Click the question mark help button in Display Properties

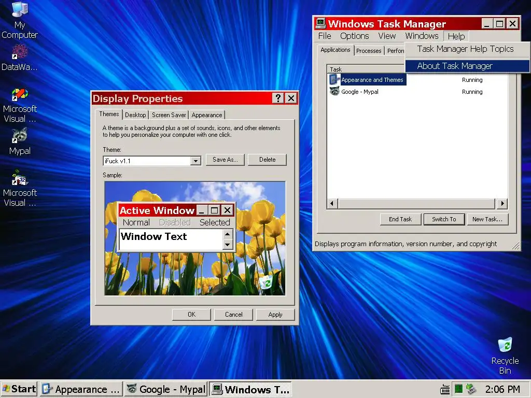coord(278,98)
